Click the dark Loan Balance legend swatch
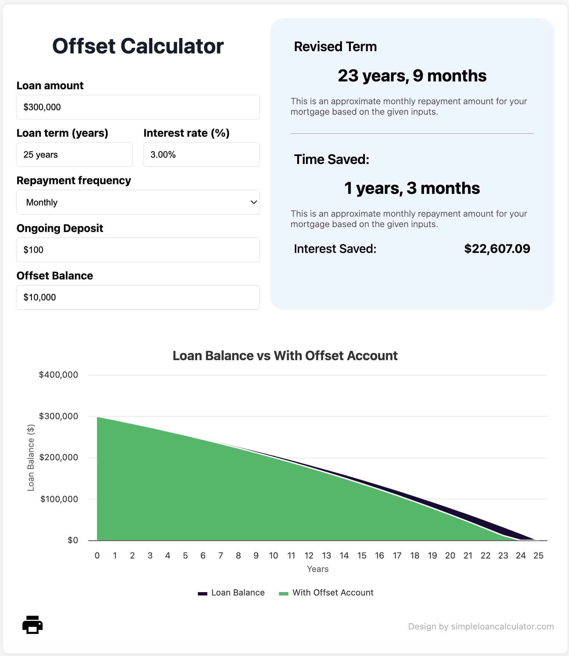Screen dimensions: 569x656 (202, 593)
